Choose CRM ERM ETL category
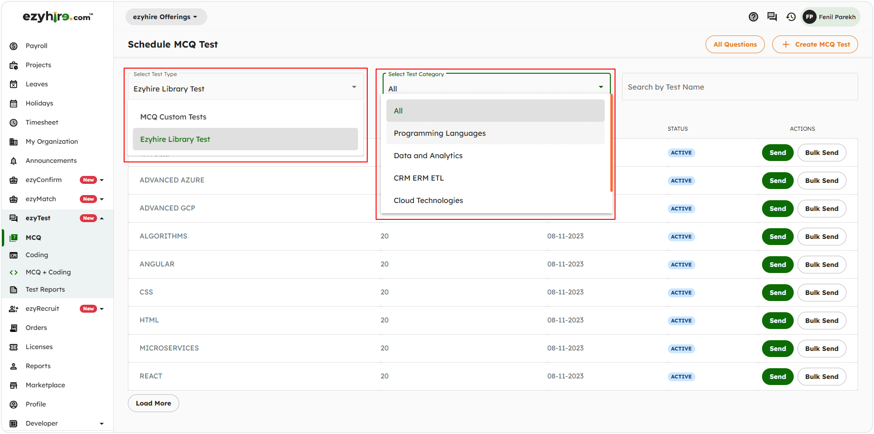The height and width of the screenshot is (434, 874). (496, 178)
